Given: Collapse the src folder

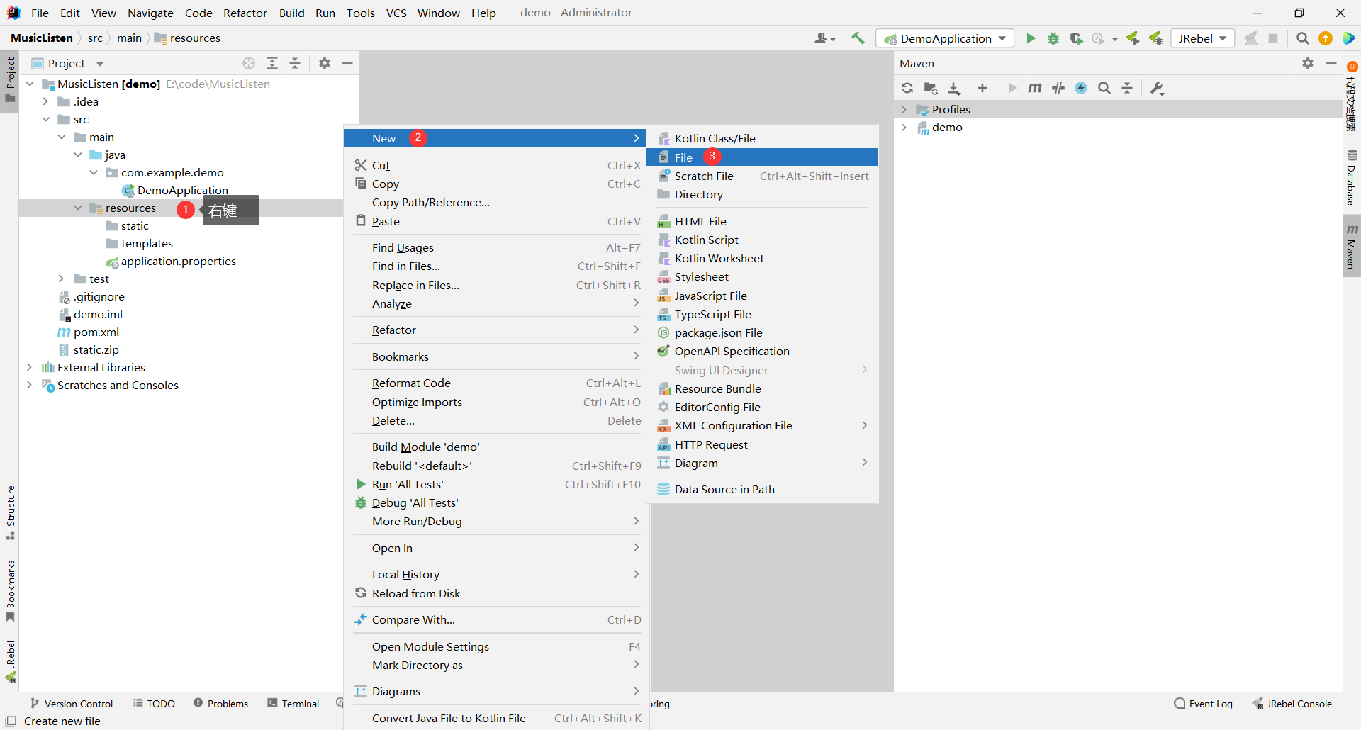Looking at the screenshot, I should click(x=45, y=119).
